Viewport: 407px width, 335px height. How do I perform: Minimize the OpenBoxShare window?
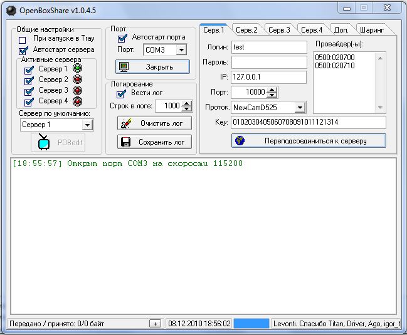pos(347,8)
